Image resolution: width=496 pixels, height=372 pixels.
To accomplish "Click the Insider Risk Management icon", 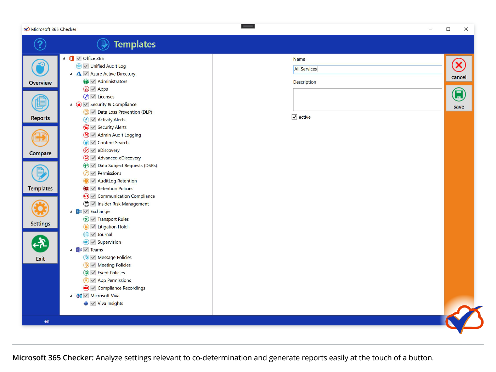I will [x=86, y=204].
